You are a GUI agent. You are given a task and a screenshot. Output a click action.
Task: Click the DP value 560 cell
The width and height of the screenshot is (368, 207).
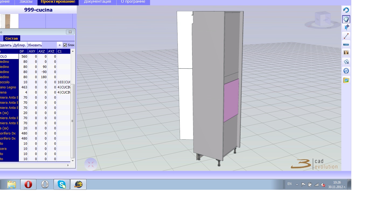coord(23,57)
